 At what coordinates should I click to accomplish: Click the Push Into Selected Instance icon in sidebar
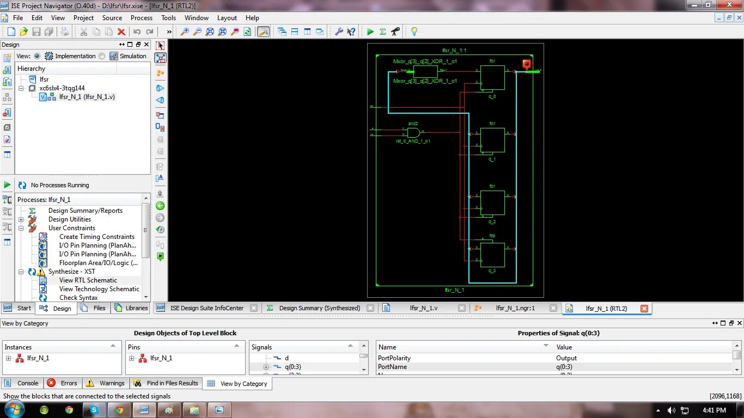[x=160, y=115]
